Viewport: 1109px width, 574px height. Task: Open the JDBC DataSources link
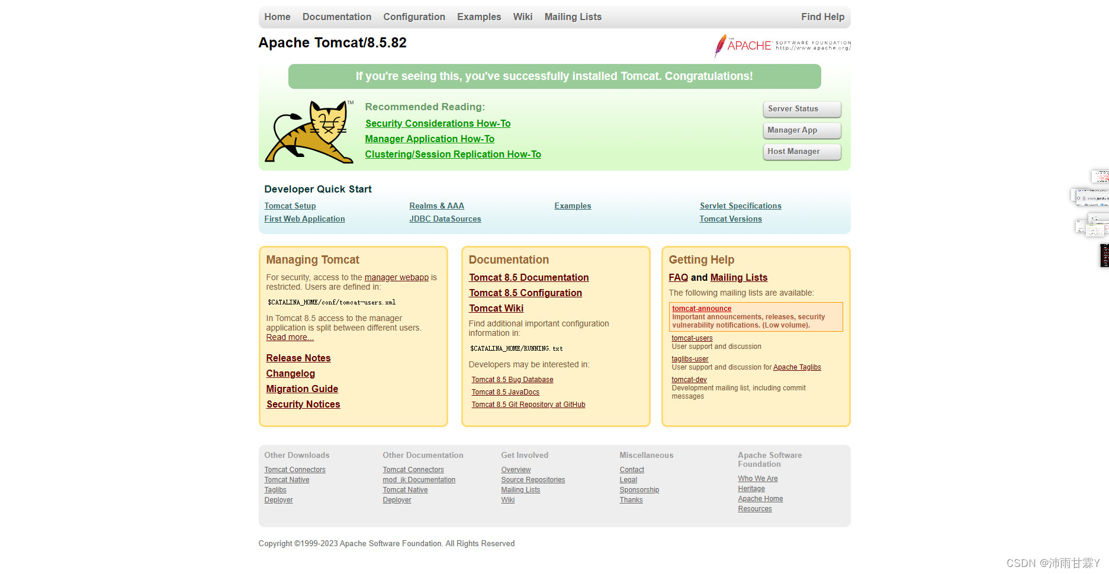[x=445, y=219]
